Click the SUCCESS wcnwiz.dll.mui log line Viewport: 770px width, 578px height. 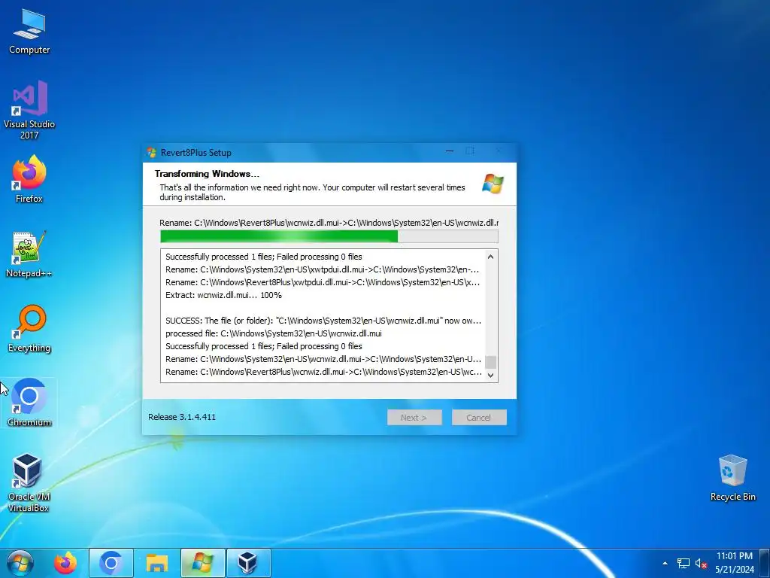(x=323, y=321)
